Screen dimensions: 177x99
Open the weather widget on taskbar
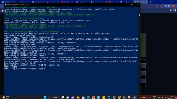[x=6, y=97]
